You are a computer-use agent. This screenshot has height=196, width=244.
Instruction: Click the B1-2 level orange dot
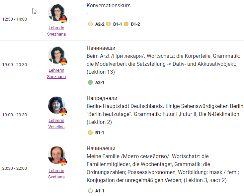coord(126,24)
